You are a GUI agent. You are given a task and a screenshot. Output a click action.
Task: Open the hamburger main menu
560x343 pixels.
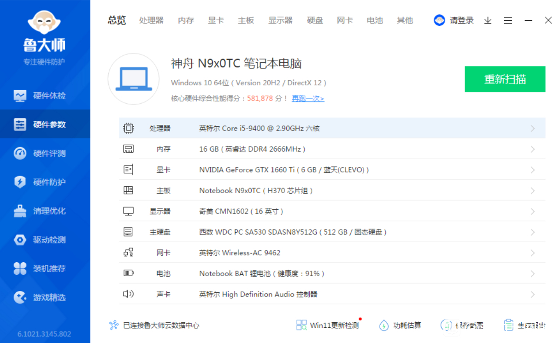[508, 20]
